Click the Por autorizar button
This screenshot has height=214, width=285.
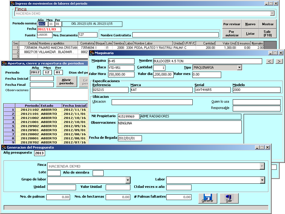[x=232, y=34]
